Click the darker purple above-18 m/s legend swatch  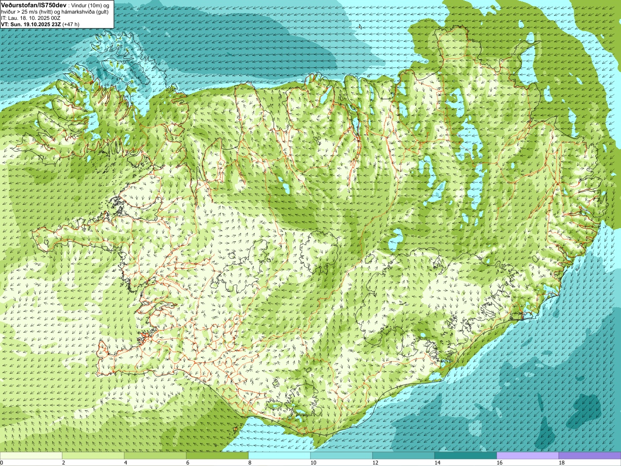coord(590,456)
